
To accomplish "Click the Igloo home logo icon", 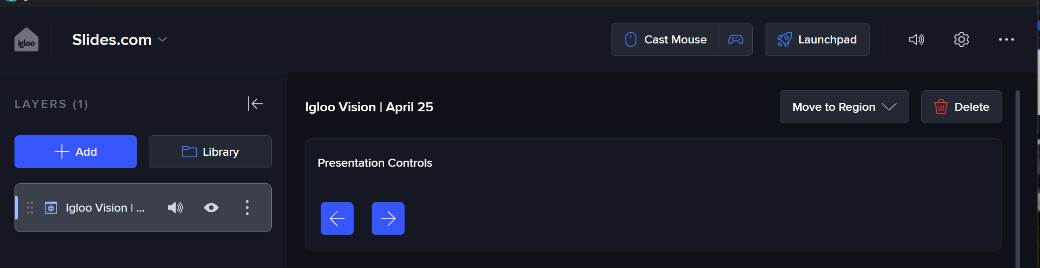I will (26, 40).
